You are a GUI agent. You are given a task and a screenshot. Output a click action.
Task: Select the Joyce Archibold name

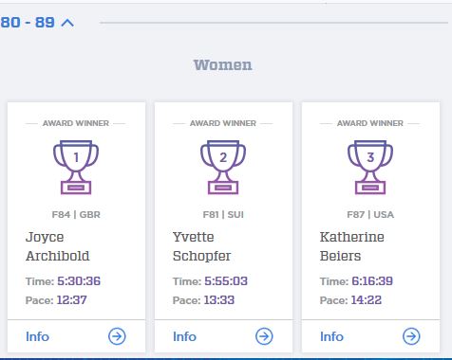coord(58,246)
